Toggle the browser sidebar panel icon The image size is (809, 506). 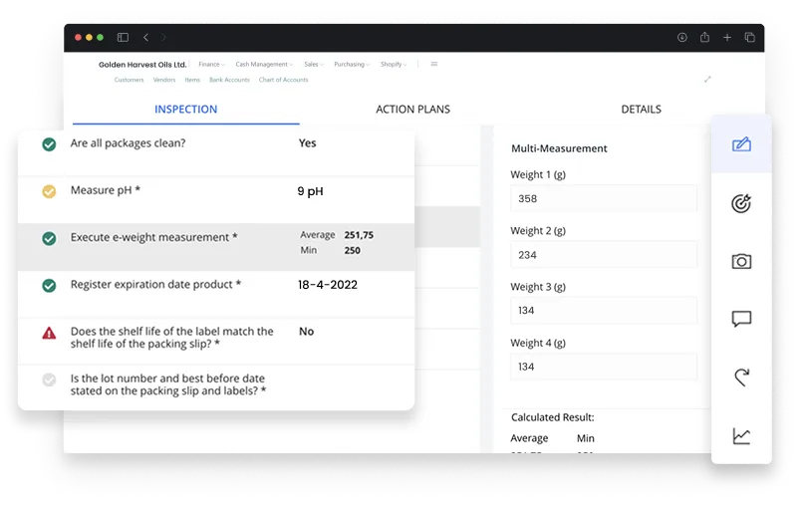click(123, 37)
